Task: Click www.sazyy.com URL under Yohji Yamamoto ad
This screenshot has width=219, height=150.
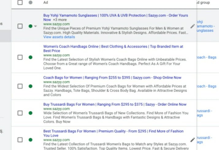Action: tap(56, 24)
